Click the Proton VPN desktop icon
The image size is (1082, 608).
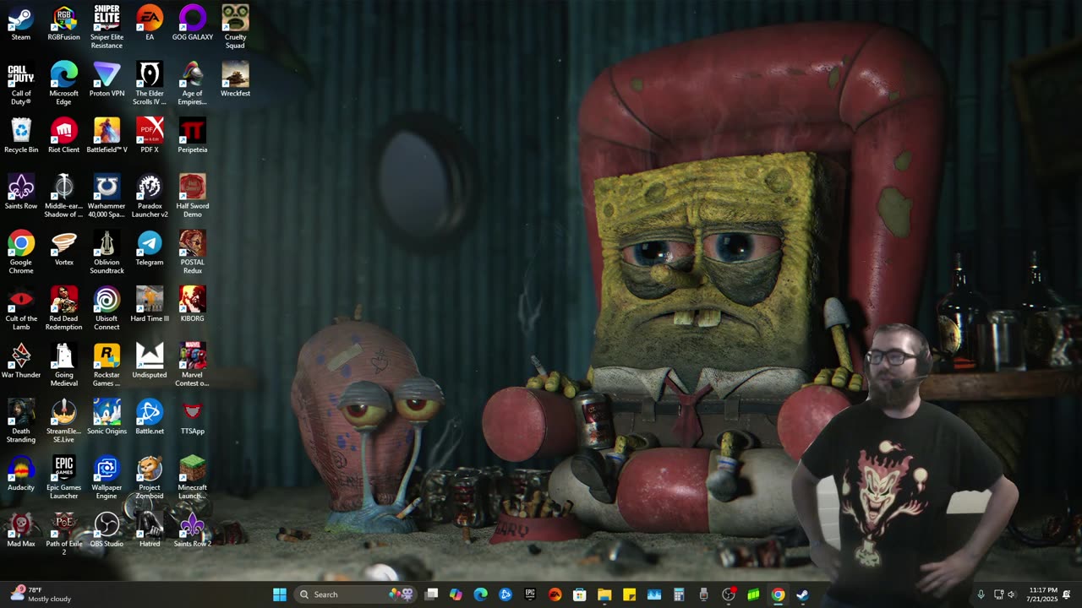click(x=107, y=80)
